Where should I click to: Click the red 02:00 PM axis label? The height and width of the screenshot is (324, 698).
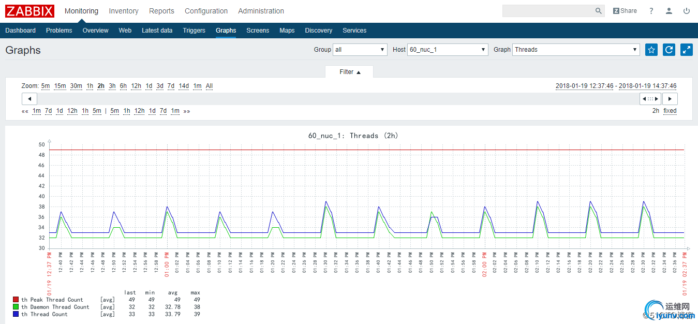(x=485, y=264)
